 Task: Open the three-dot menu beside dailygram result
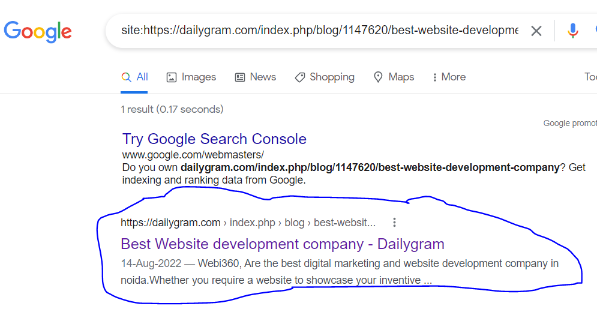click(x=394, y=222)
